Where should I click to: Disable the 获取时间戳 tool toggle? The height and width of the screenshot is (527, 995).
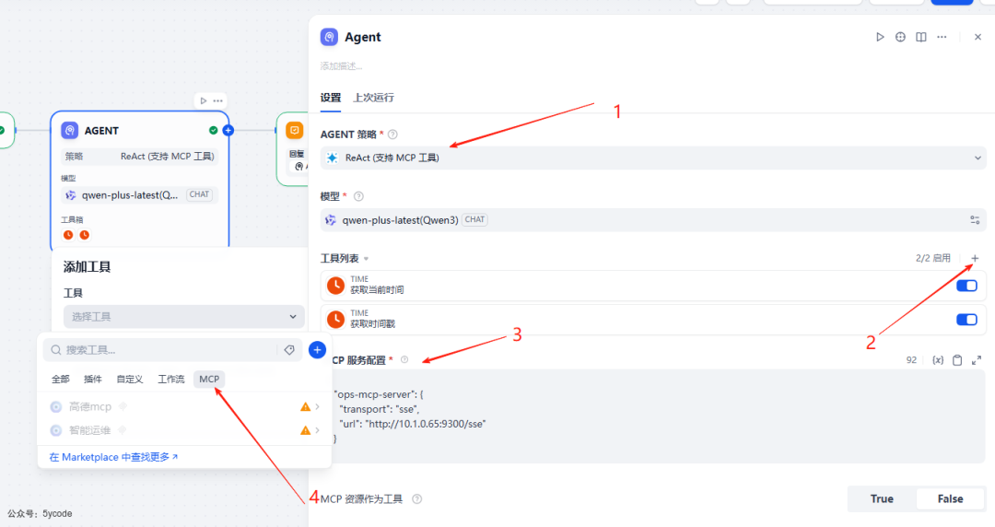tap(966, 320)
